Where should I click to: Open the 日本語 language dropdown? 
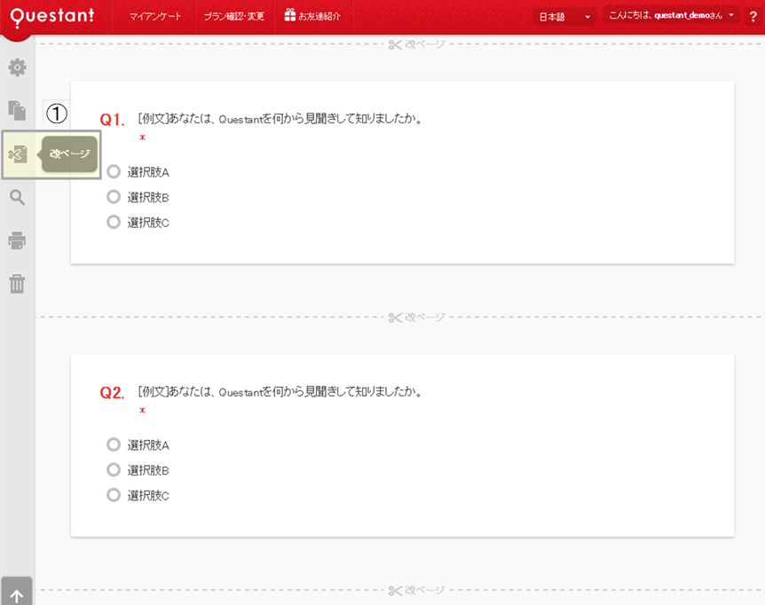click(x=565, y=17)
